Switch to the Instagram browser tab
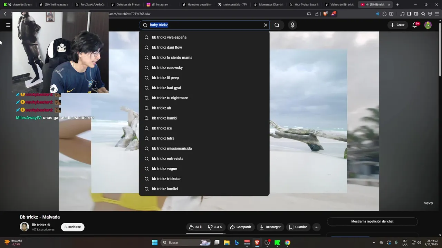The height and width of the screenshot is (248, 442). 160,4
